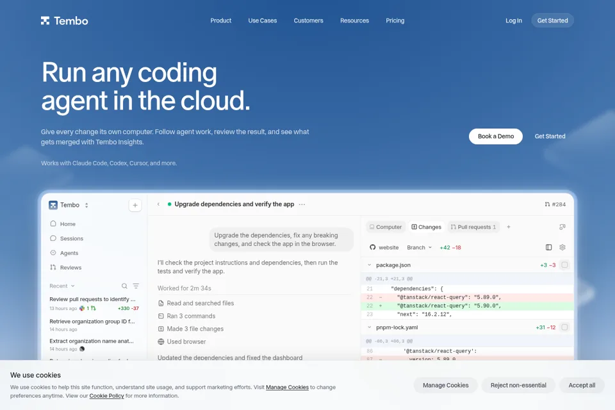Click the back chevron beside the session title

pyautogui.click(x=158, y=204)
